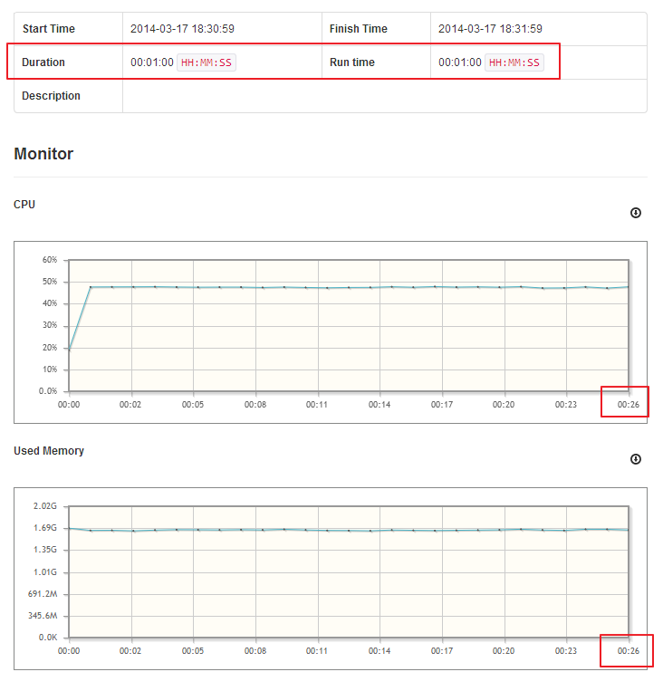Select the Start Time value 18:30:59
The image size is (663, 691).
coord(182,29)
